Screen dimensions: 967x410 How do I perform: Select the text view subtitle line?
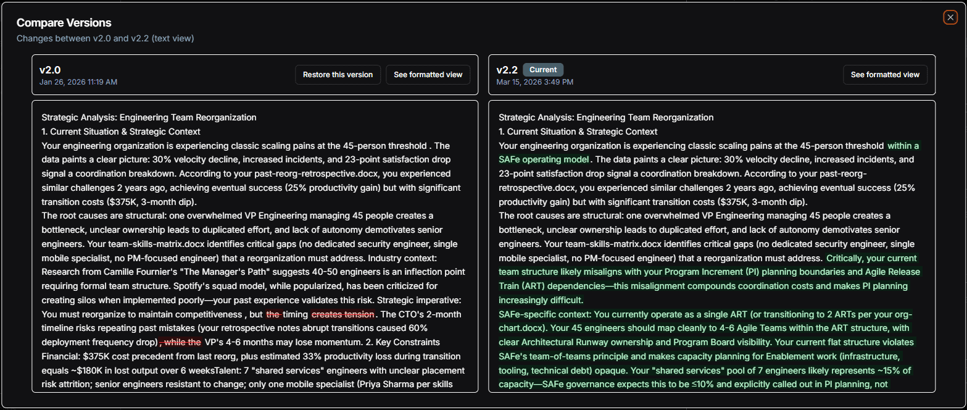(106, 38)
